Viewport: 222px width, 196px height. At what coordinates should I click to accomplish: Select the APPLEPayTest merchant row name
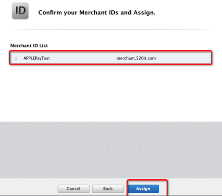click(37, 58)
